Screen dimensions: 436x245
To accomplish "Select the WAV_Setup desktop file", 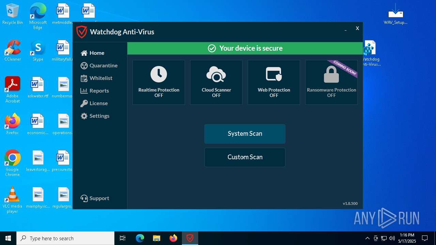I will [395, 14].
